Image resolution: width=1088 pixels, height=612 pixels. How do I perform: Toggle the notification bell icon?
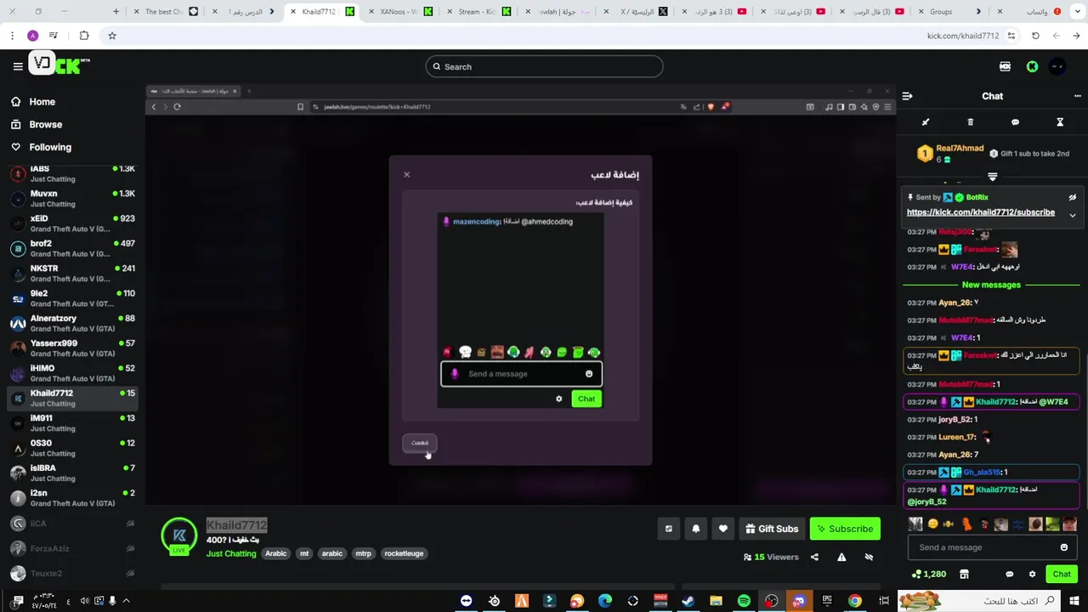(696, 529)
